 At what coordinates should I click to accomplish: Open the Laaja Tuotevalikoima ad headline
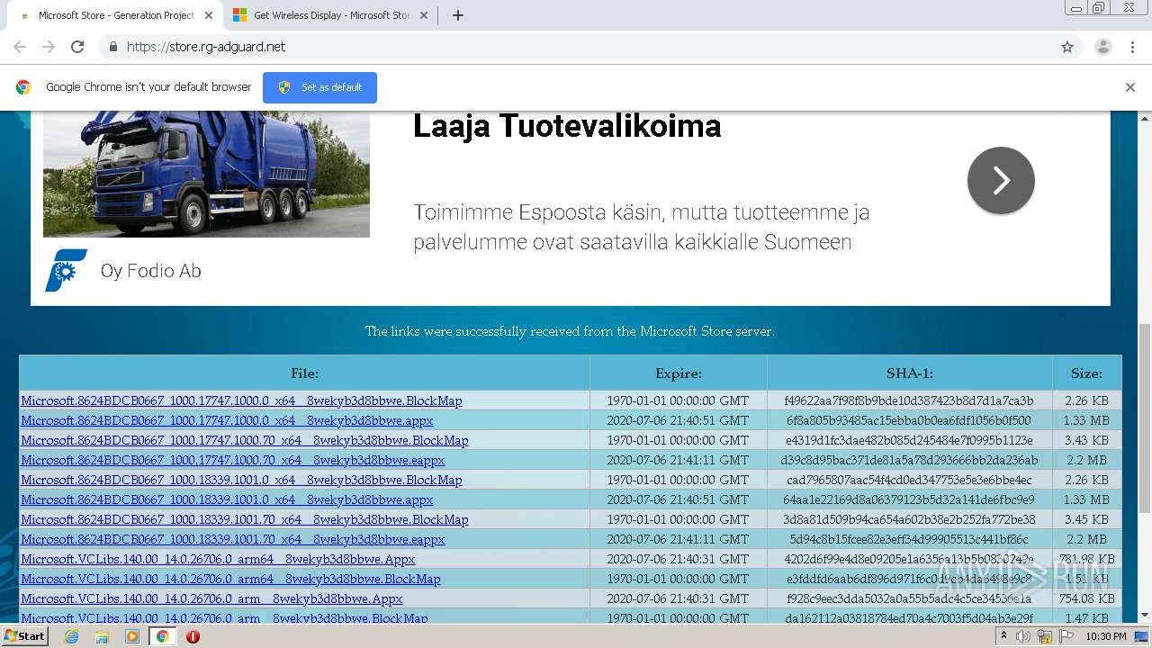tap(567, 126)
